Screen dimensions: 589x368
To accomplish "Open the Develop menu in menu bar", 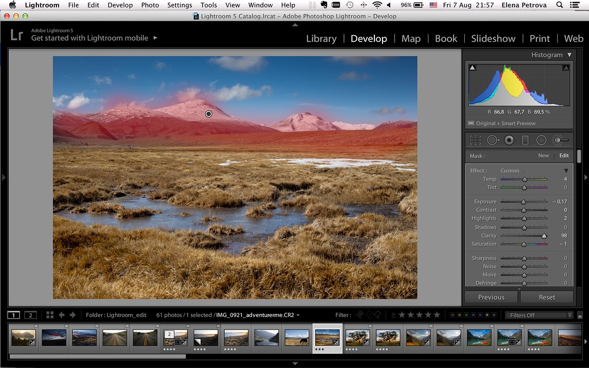I will (120, 5).
